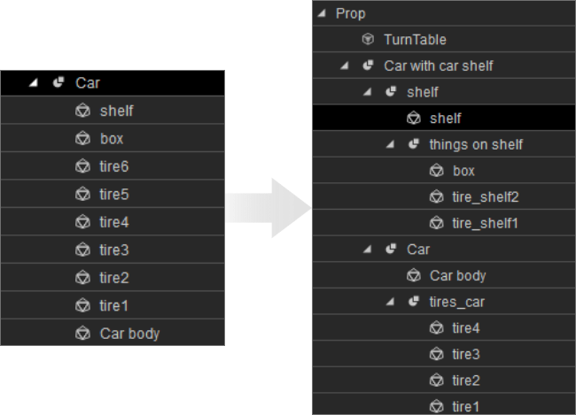Collapse the Car group in left panel
This screenshot has height=415, width=576.
(34, 83)
